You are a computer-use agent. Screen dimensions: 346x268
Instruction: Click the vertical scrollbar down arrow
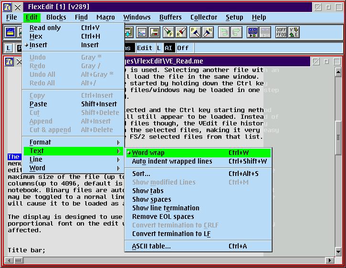(x=338, y=253)
